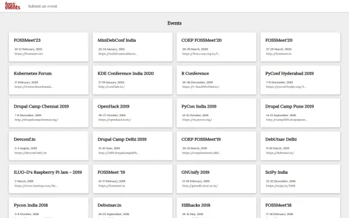This screenshot has width=349, height=218.
Task: Select the Drupal Camp Pune 2019 title
Action: pos(289,106)
